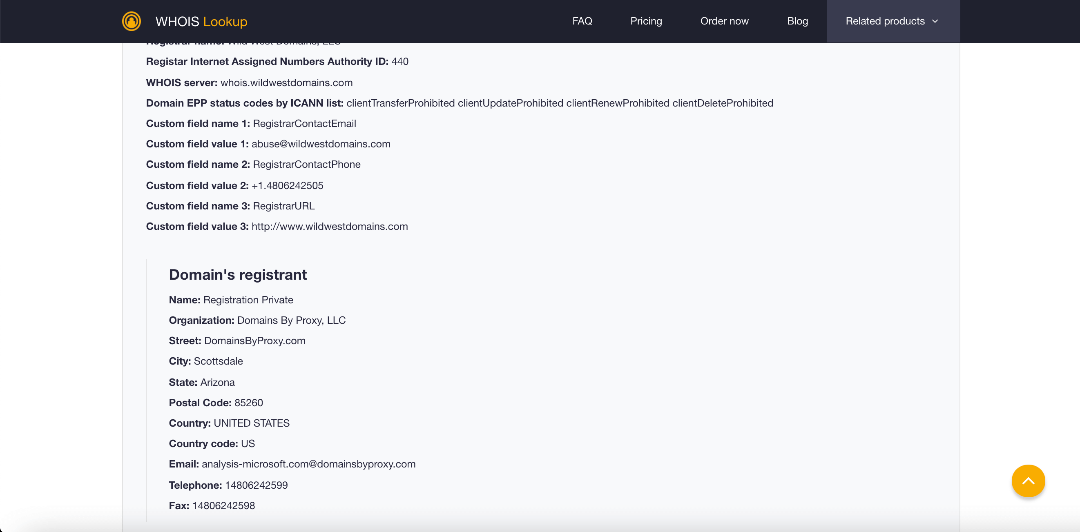This screenshot has height=532, width=1080.
Task: Click the Domain's registrant heading
Action: click(238, 275)
